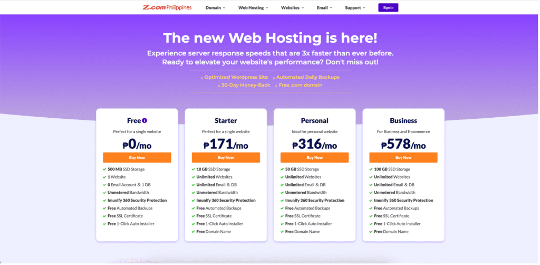
Task: Open the info icon beside Free plan
Action: pos(144,120)
